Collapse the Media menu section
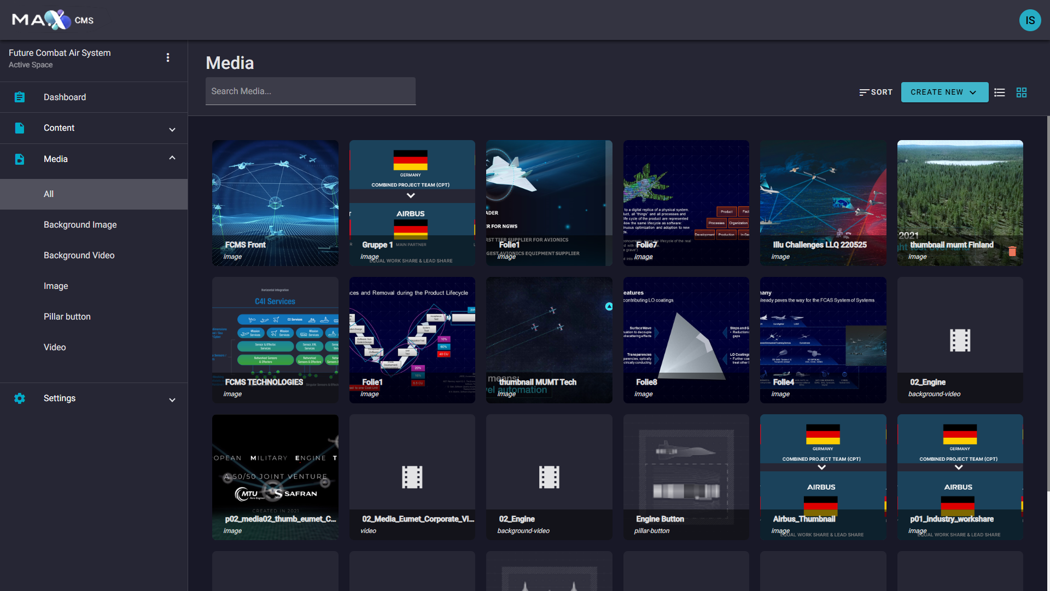The height and width of the screenshot is (591, 1050). click(172, 158)
